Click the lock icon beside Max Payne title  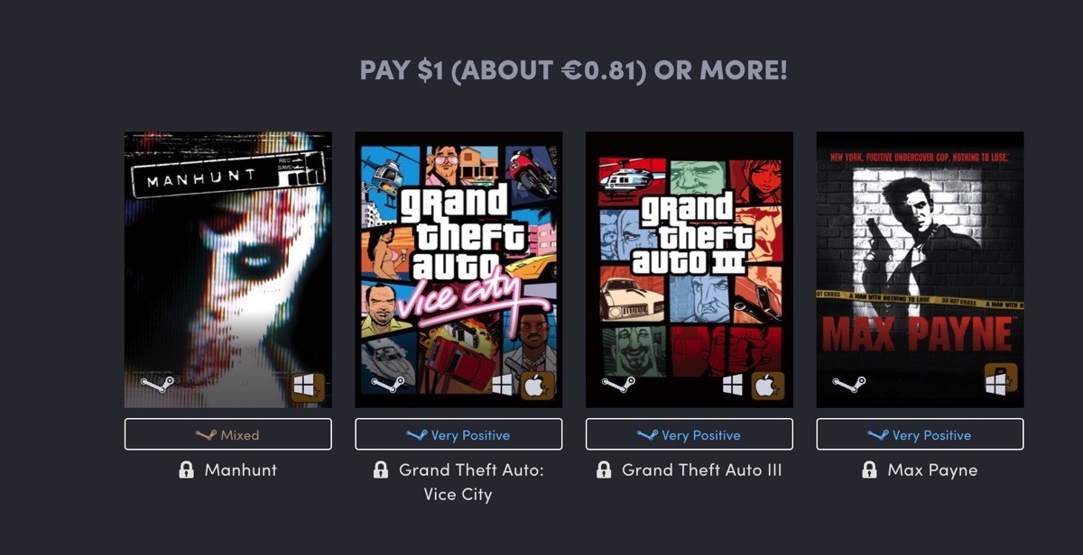869,470
